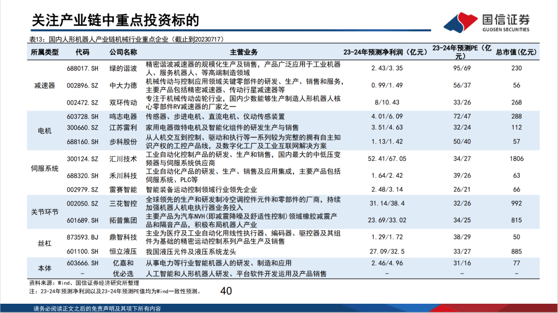Image resolution: width=558 pixels, height=313 pixels.
Task: Select company name 恒立液压
Action: pyautogui.click(x=123, y=252)
